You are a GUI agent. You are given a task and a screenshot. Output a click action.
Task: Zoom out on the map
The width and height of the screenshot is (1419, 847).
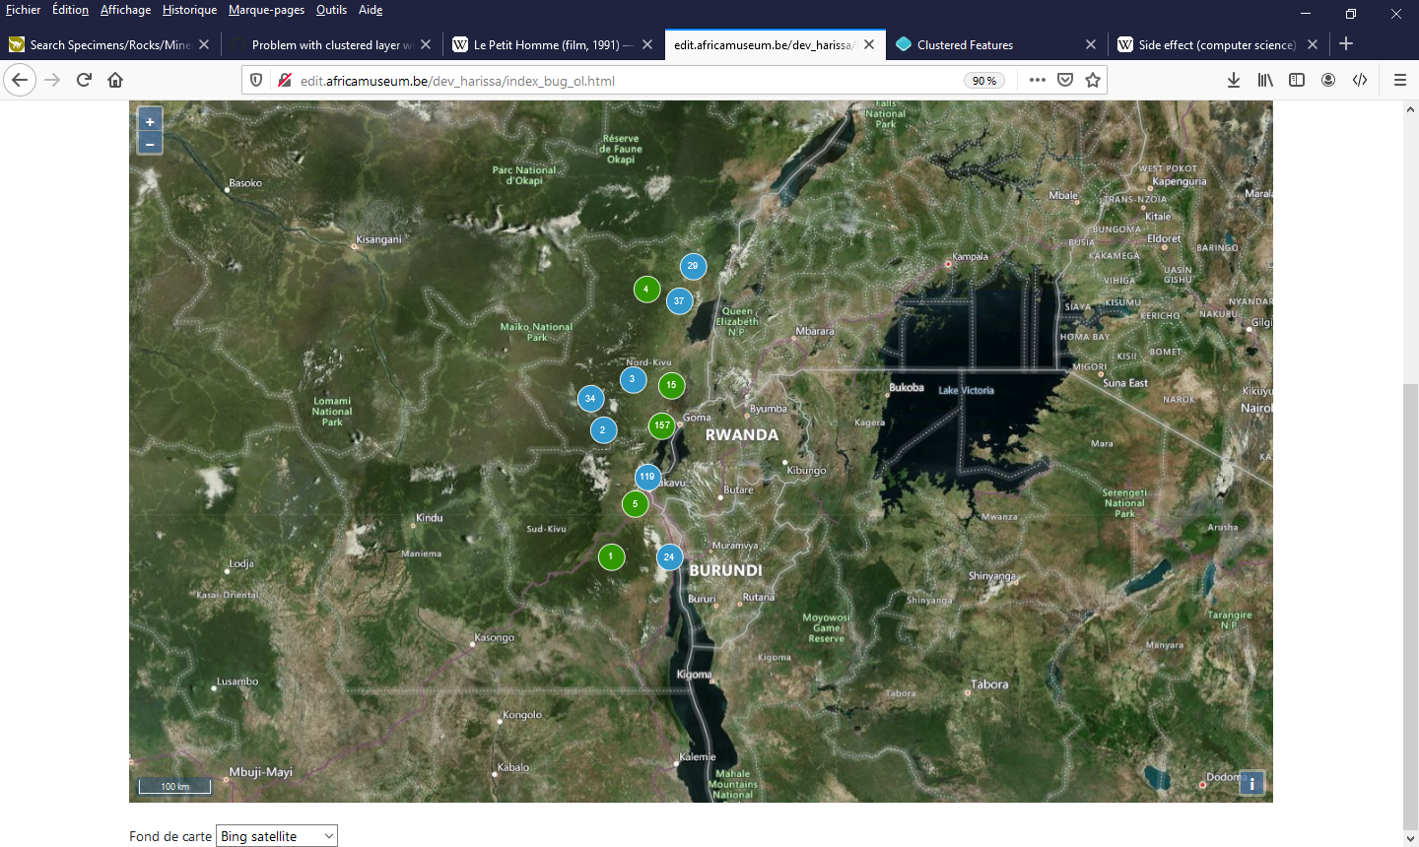[x=150, y=144]
